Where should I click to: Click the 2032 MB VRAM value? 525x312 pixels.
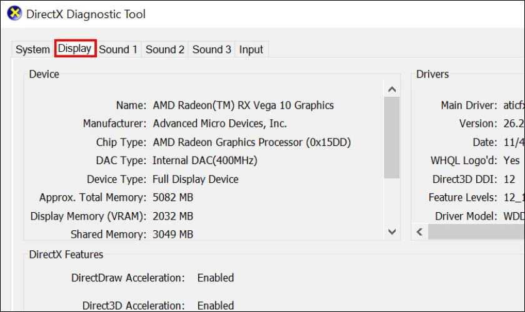click(172, 216)
